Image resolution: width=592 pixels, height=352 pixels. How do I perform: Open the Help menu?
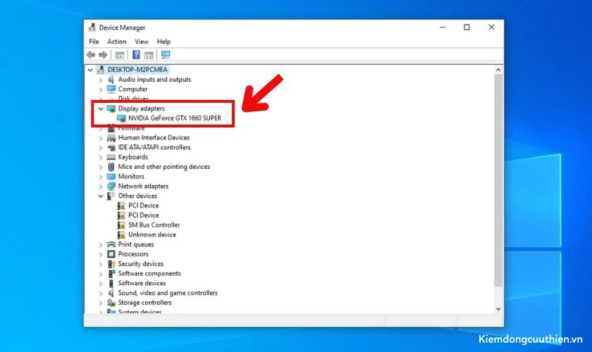tap(164, 42)
